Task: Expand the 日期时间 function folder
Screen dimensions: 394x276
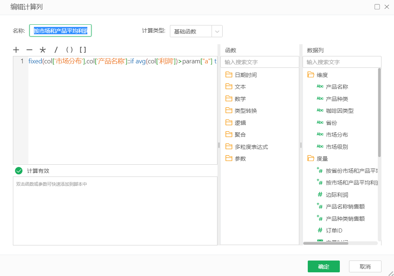Action: tap(245, 75)
